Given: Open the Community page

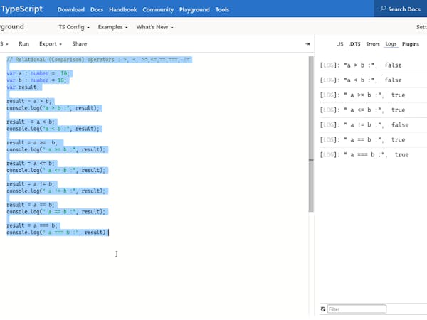Looking at the screenshot, I should point(158,9).
